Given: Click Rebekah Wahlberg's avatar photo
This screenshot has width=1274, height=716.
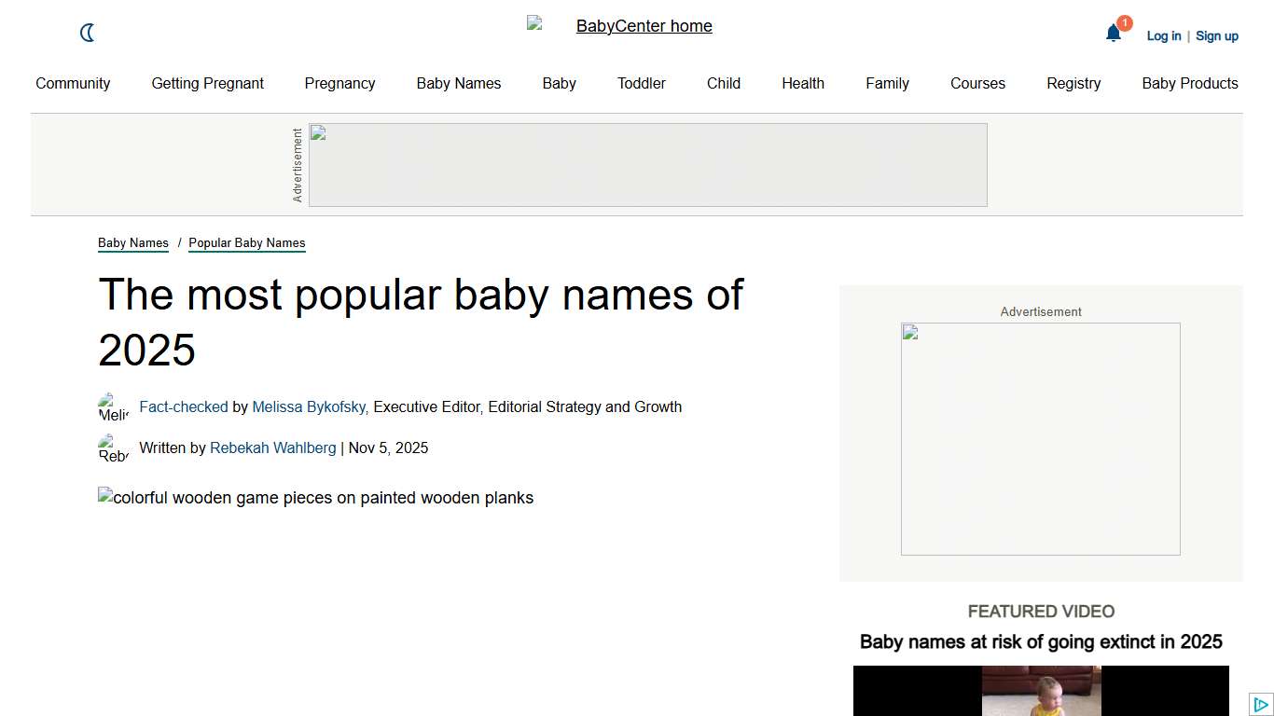Looking at the screenshot, I should pyautogui.click(x=113, y=448).
